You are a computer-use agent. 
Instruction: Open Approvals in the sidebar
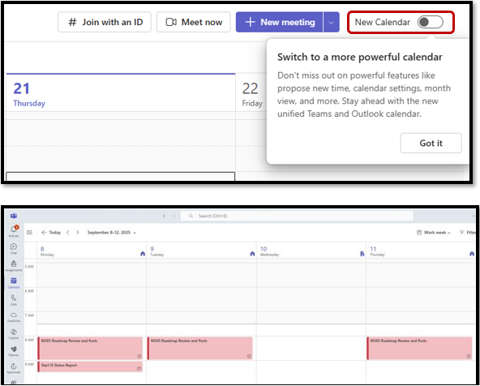[x=14, y=368]
